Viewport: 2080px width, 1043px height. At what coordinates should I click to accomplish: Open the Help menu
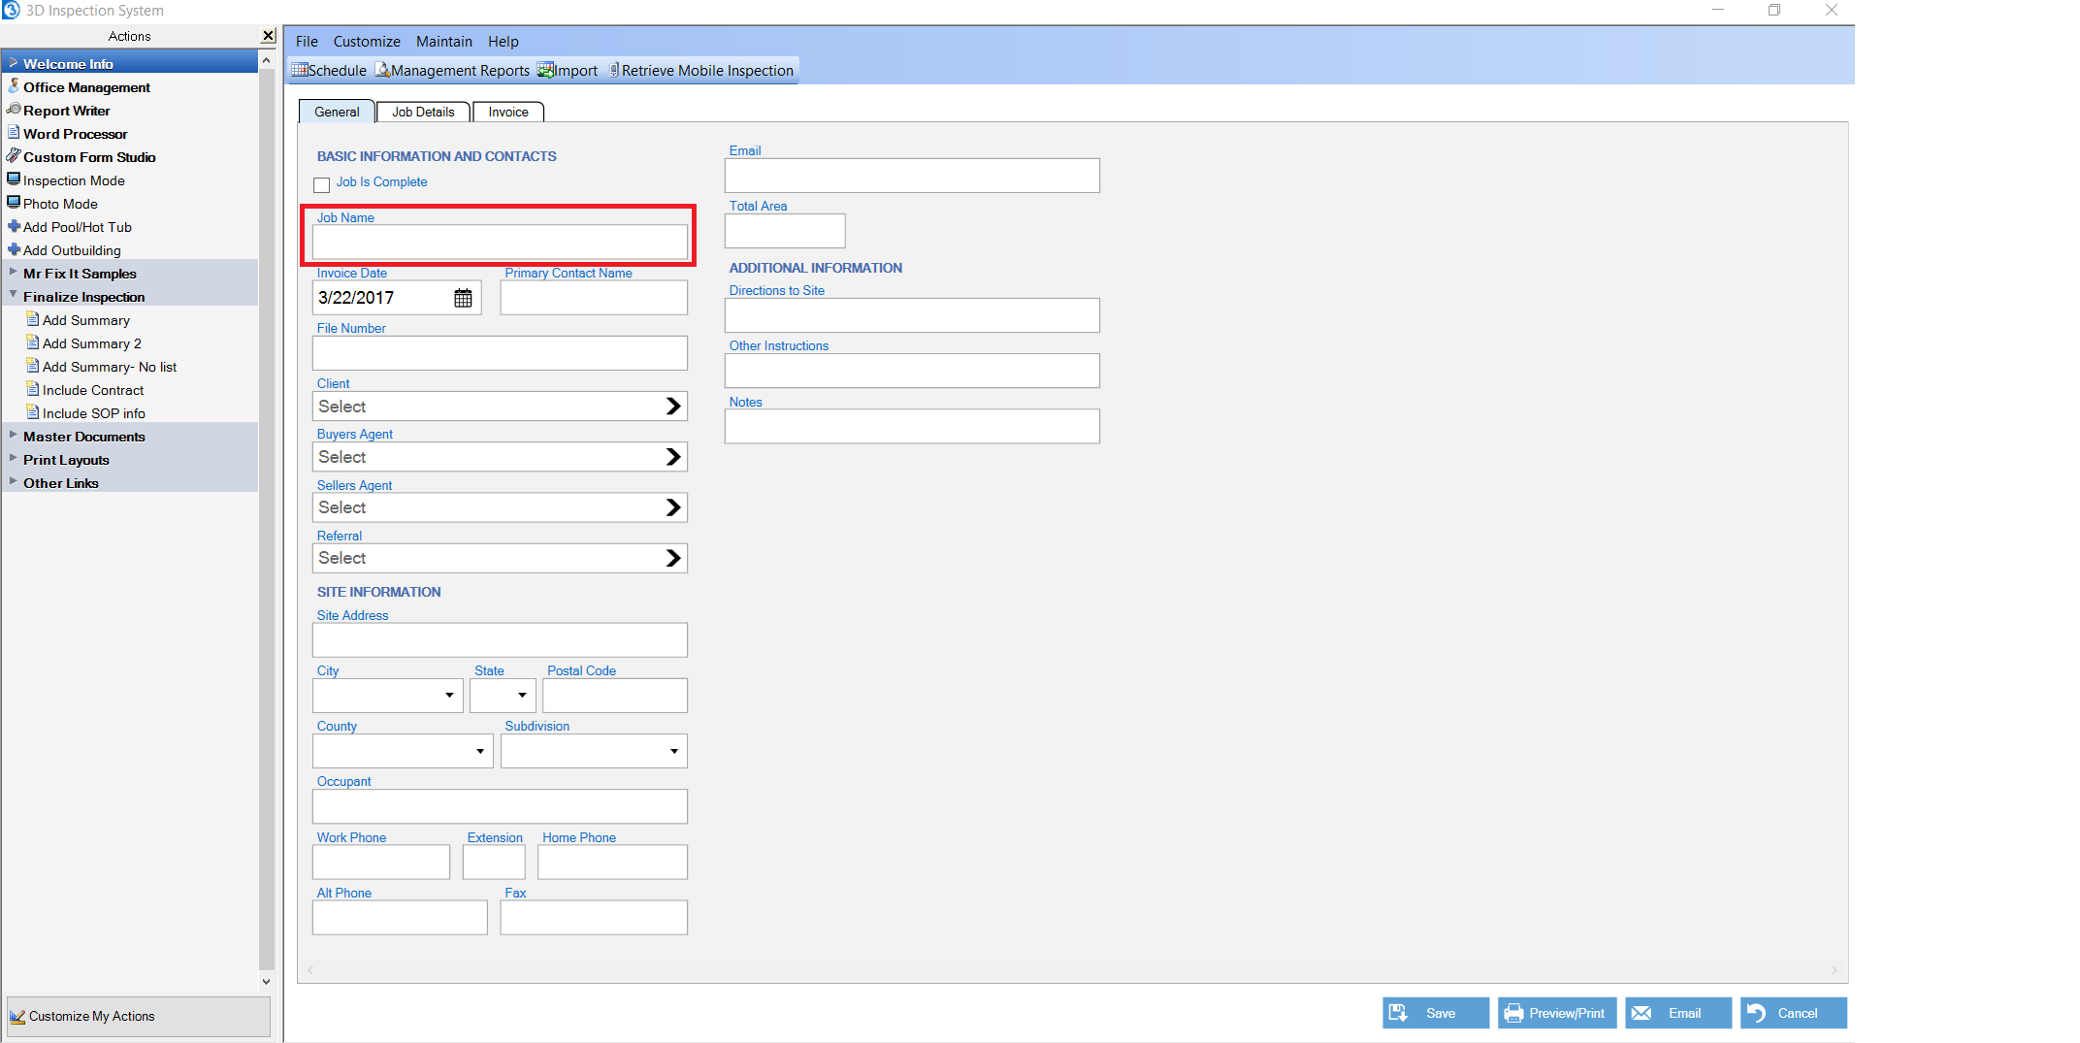504,41
